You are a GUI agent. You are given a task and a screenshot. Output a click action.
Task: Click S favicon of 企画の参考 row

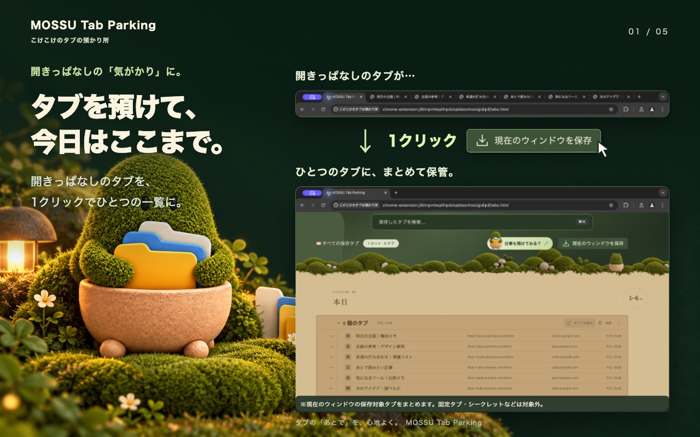(348, 346)
